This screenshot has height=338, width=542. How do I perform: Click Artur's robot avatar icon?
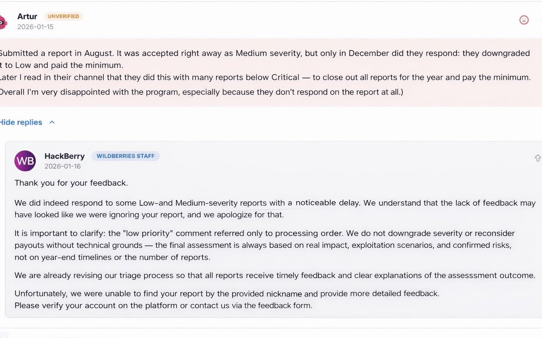pyautogui.click(x=3, y=21)
